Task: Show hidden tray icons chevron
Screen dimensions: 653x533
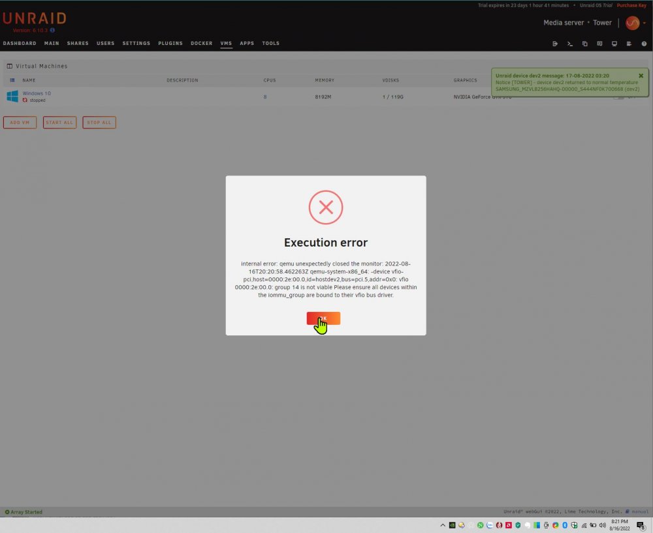Action: coord(443,525)
